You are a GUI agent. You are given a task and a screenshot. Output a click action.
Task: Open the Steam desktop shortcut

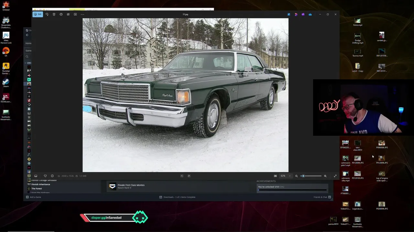point(6,83)
